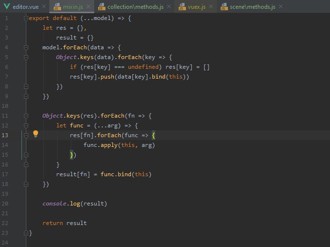Click 'result = {}' on line 3
The image size is (330, 247).
(x=75, y=38)
